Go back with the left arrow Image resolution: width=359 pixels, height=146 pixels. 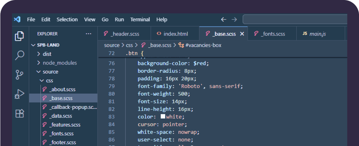tap(223, 19)
